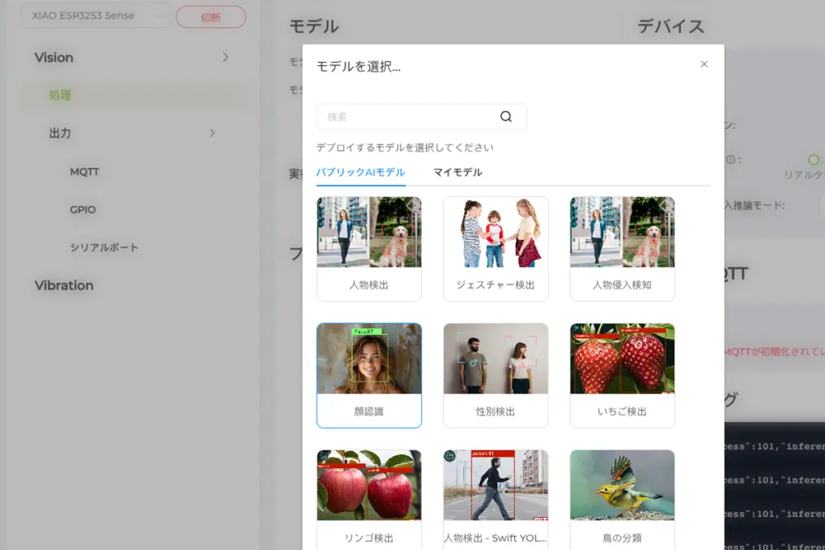
Task: Select the 性別検出 model card
Action: click(x=495, y=375)
